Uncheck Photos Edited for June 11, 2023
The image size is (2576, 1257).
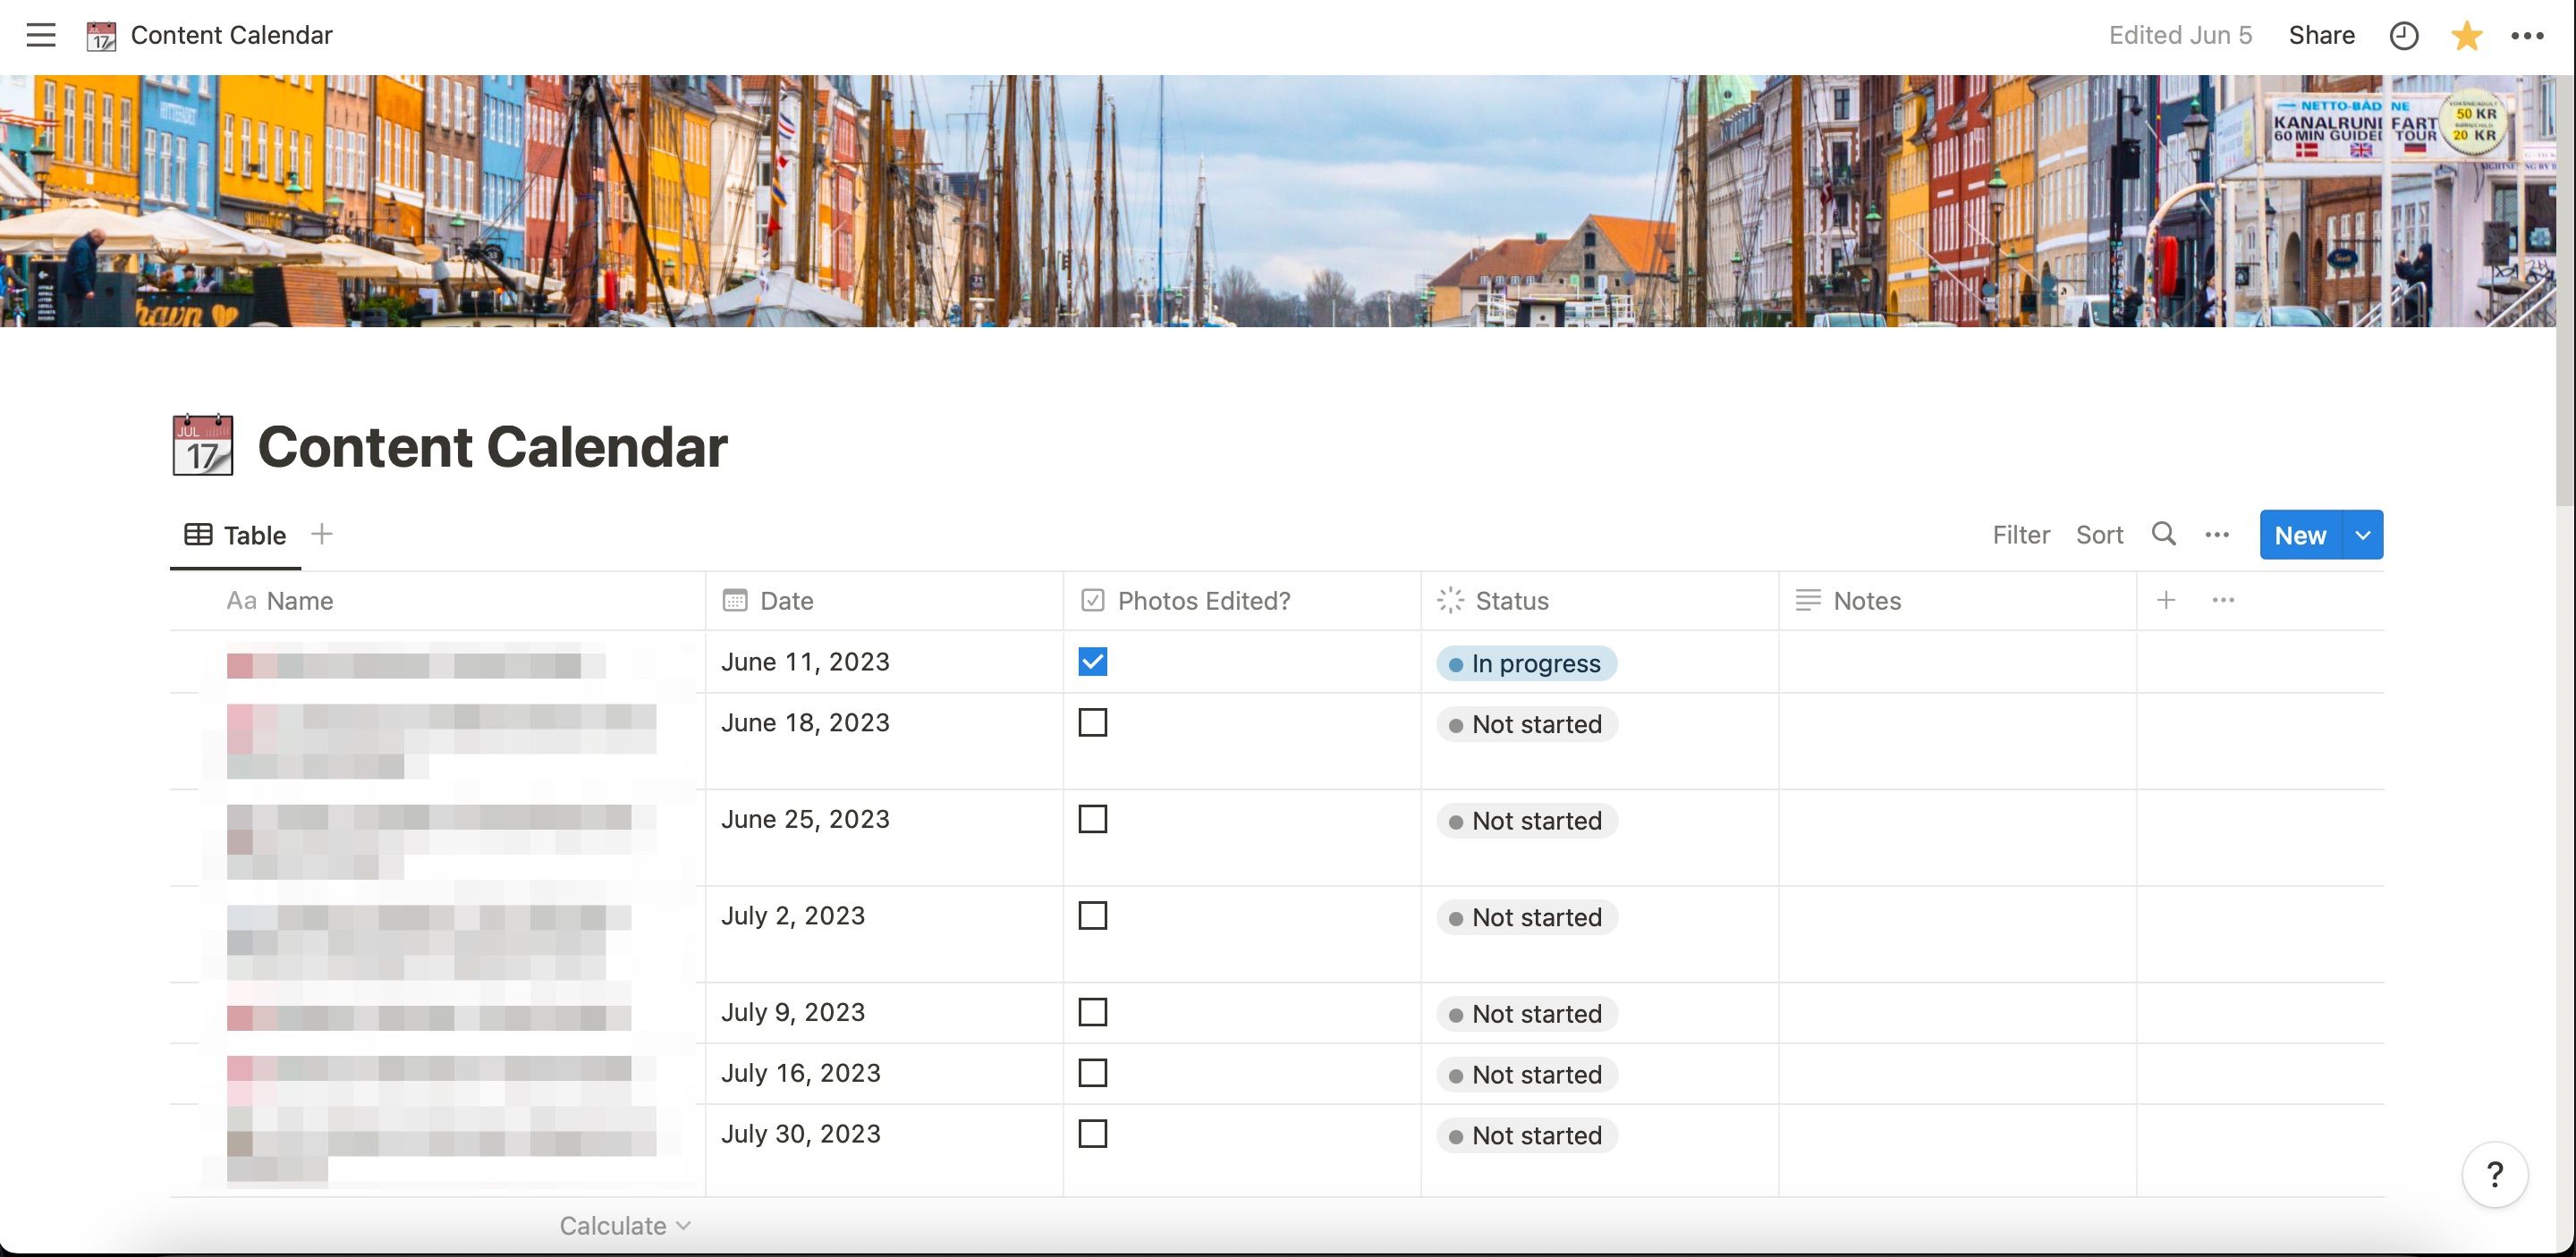[x=1092, y=662]
